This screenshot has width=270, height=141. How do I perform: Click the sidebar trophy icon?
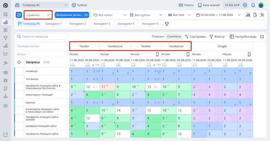point(5,38)
